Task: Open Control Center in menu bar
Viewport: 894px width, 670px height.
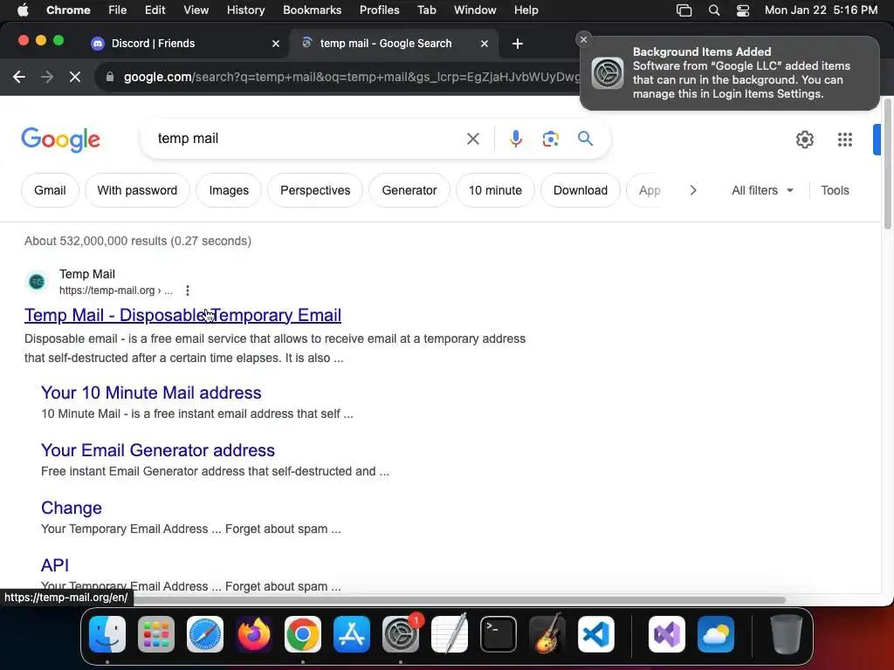Action: point(742,10)
